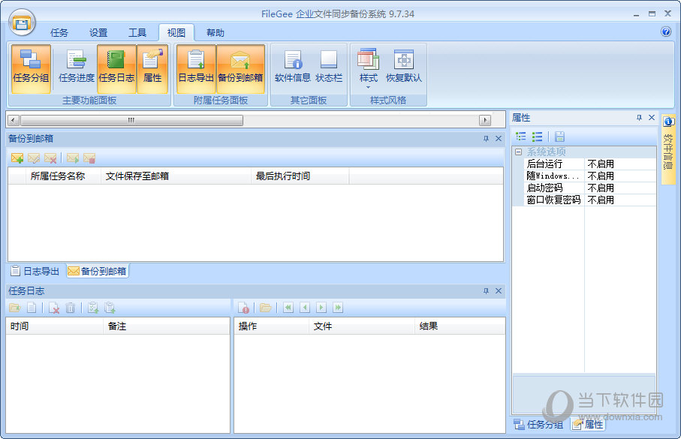Pin the 备份到邮箱 panel

pos(486,139)
